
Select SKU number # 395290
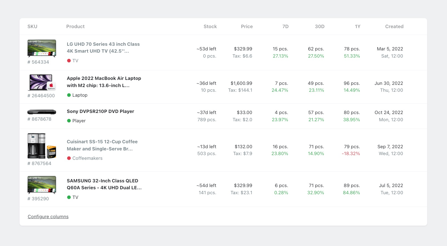pos(38,199)
